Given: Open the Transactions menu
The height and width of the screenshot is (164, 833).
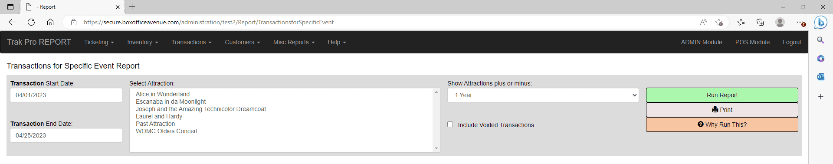Looking at the screenshot, I should [x=191, y=42].
